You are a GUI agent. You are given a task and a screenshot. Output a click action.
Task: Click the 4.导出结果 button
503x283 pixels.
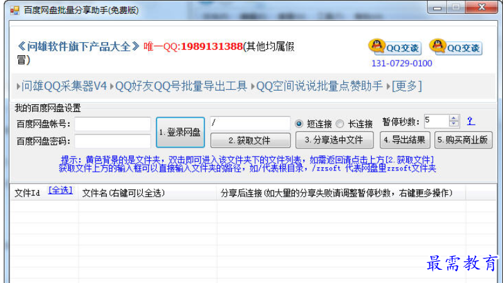(x=405, y=140)
